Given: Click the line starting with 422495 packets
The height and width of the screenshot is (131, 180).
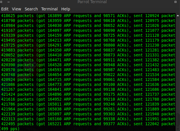Looking at the screenshot, I should click(88, 124).
